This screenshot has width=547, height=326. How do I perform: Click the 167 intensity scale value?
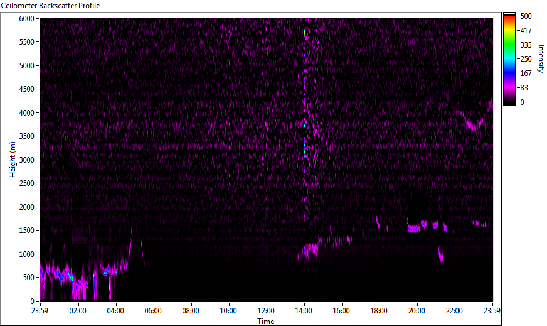point(526,73)
